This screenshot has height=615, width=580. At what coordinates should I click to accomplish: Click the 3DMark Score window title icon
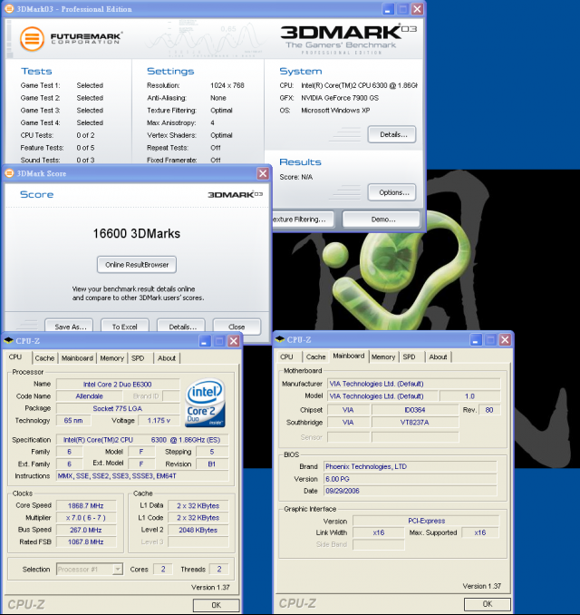[9, 173]
